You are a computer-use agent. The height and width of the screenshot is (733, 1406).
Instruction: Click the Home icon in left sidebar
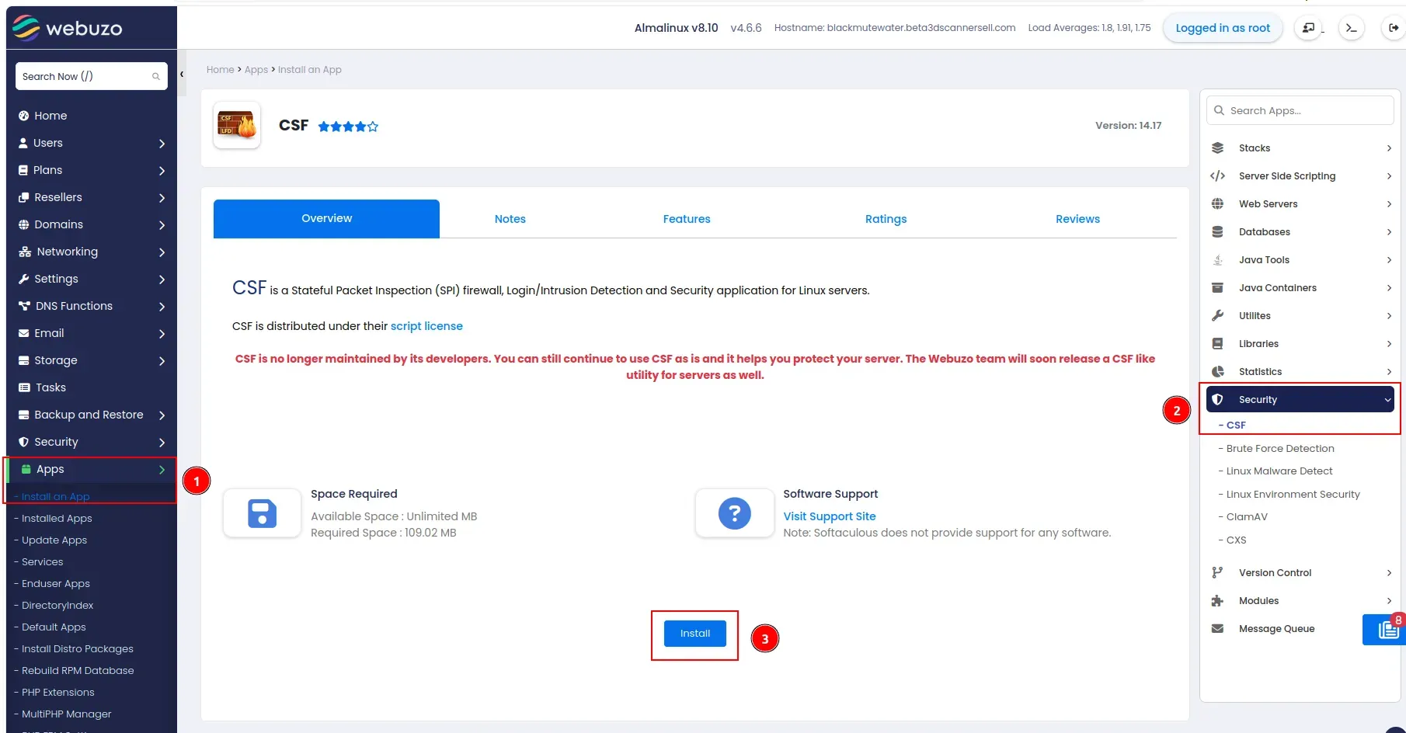click(x=24, y=116)
